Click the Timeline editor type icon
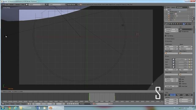Screen dimensions: 196x110 pyautogui.click(x=3, y=104)
